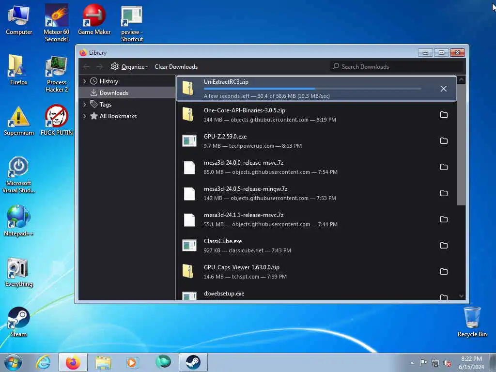Screen dimensions: 496x372
Task: Click the Library forward arrow
Action: point(99,67)
